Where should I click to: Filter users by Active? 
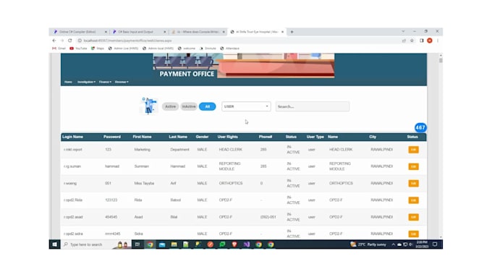click(170, 106)
